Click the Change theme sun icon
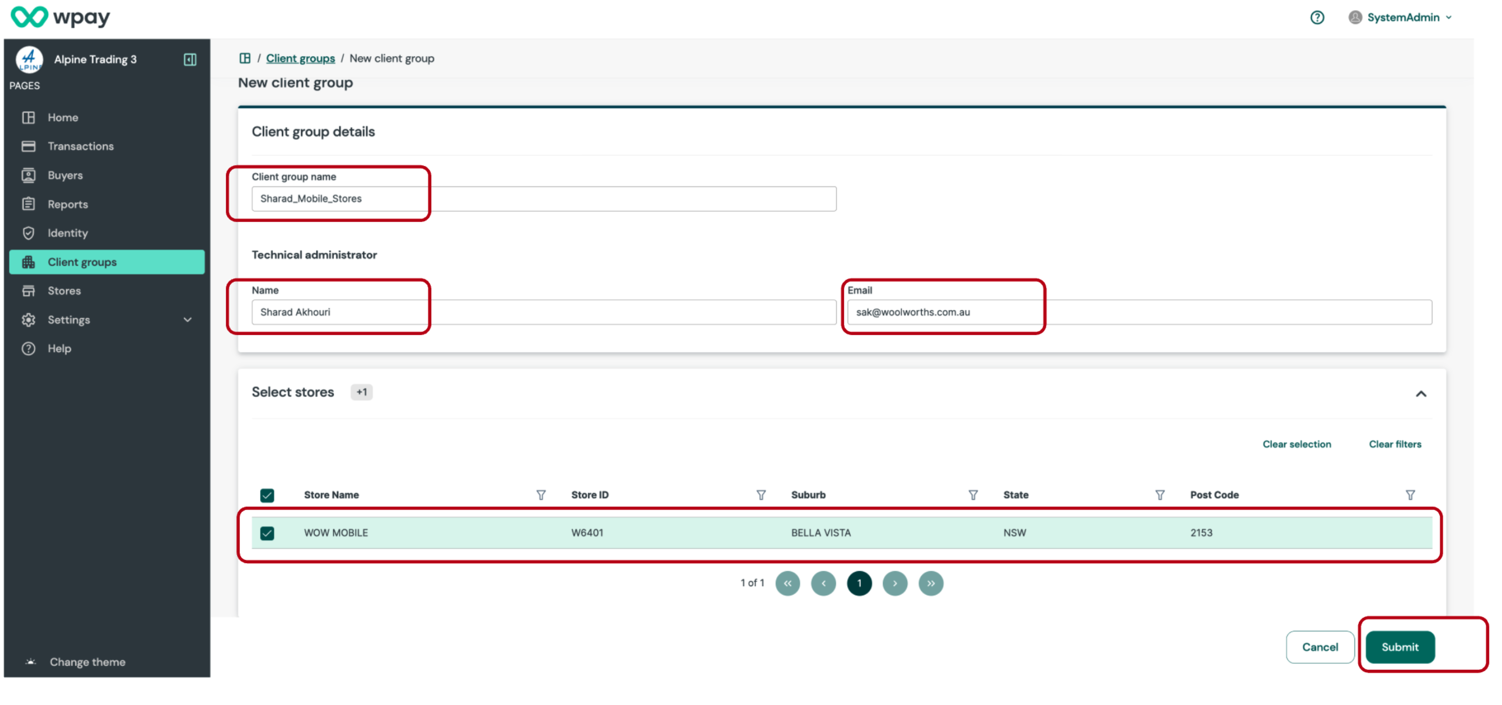Screen dimensions: 1502x705 tap(30, 661)
